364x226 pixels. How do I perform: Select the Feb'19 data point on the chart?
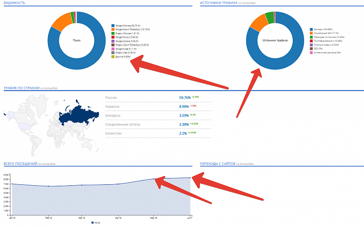point(48,186)
